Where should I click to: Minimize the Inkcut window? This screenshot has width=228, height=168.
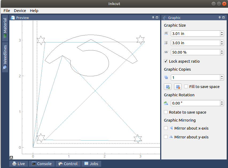pyautogui.click(x=214, y=4)
